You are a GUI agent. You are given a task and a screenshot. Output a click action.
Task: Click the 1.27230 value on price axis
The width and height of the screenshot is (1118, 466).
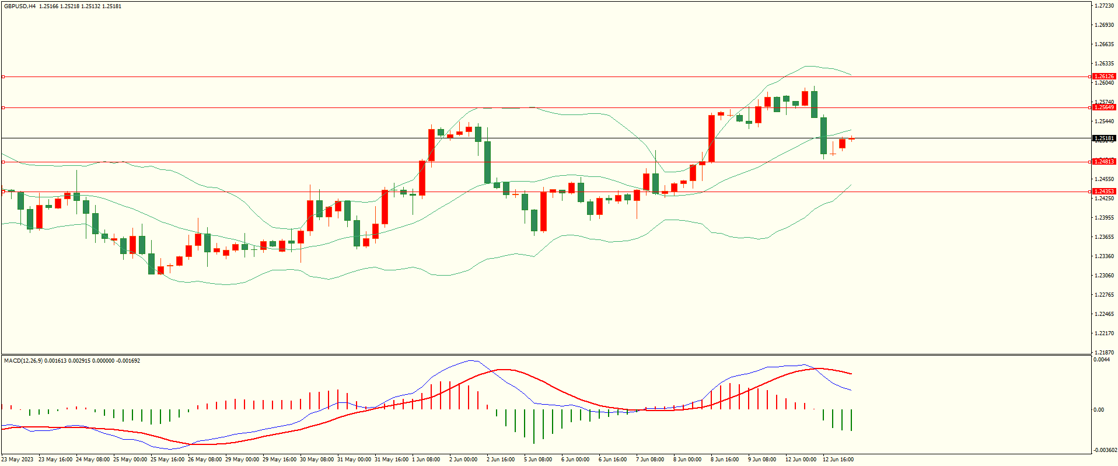(1103, 6)
